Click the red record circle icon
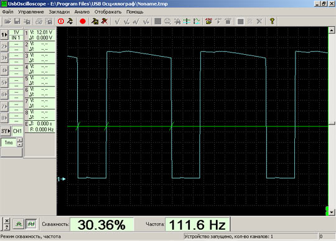Viewport: 336px width, 241px height. 83,21
